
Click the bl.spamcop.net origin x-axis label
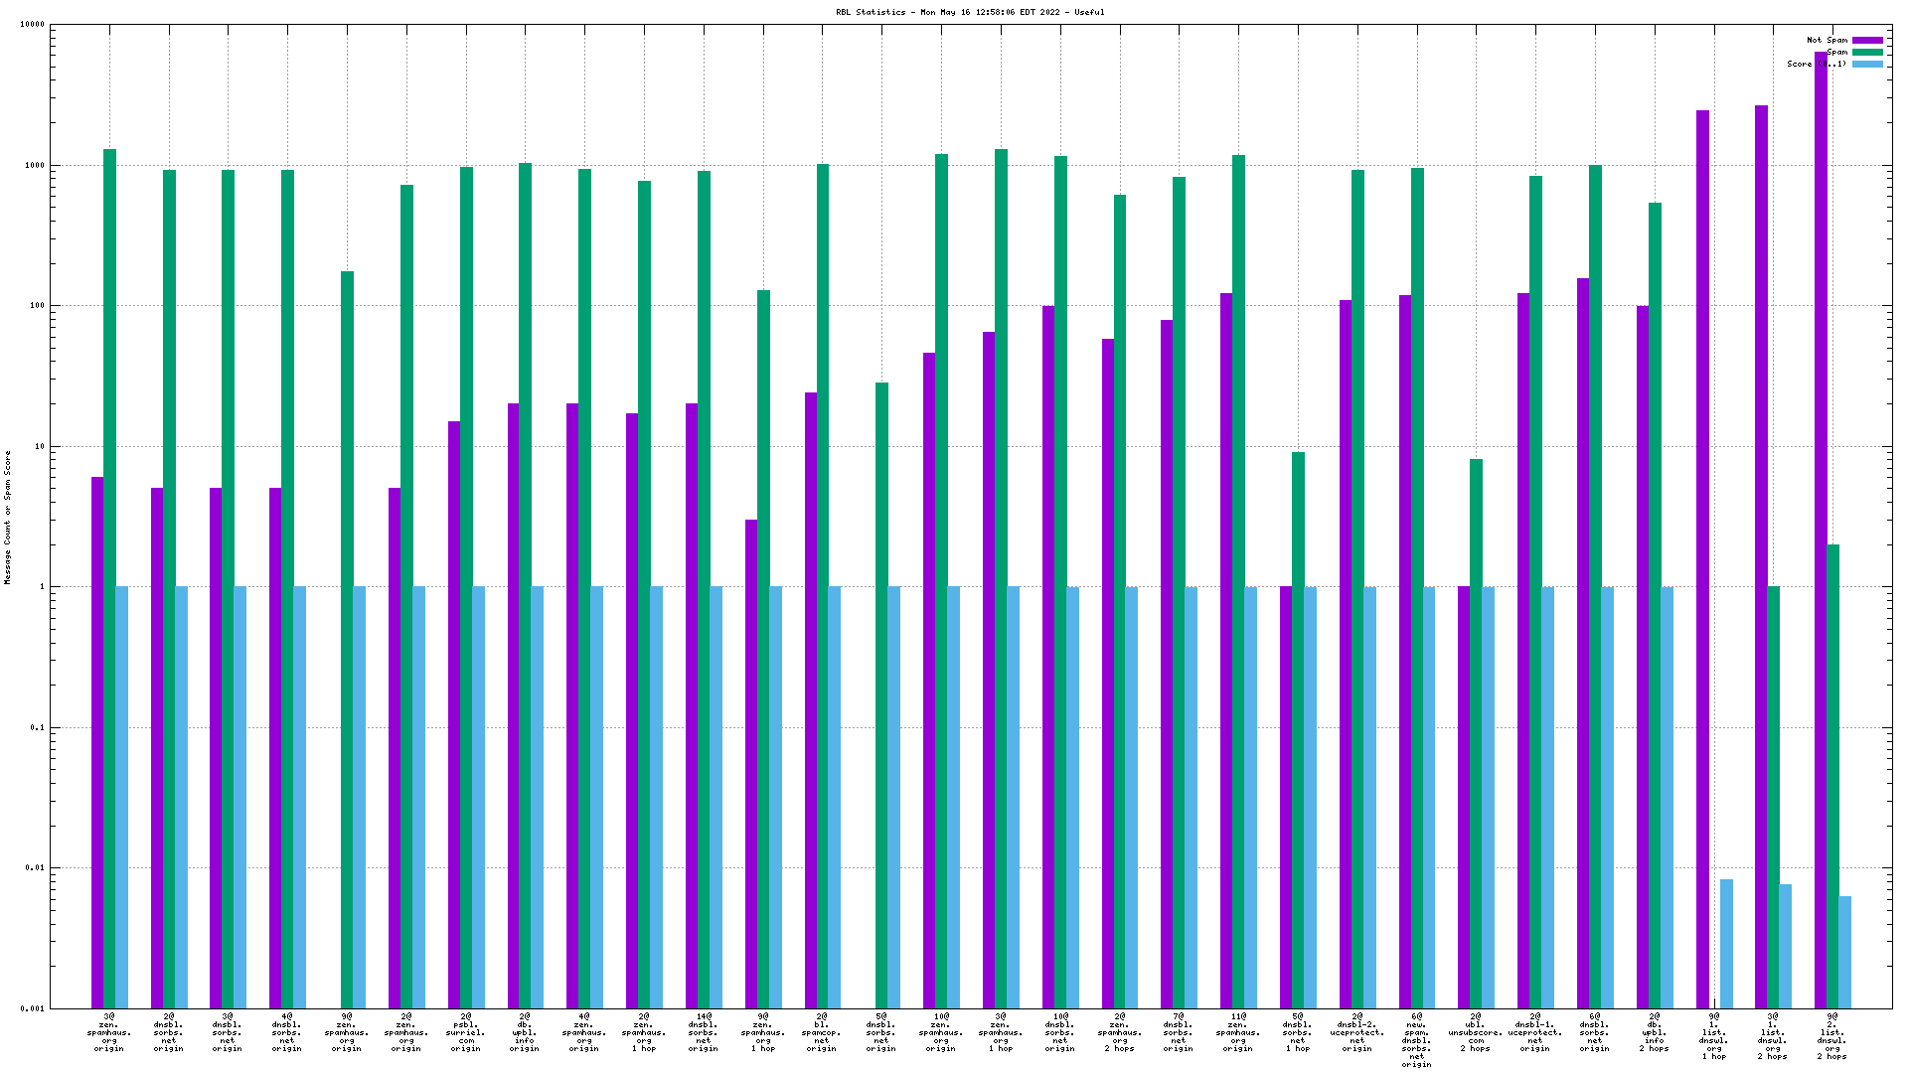[x=822, y=1032]
